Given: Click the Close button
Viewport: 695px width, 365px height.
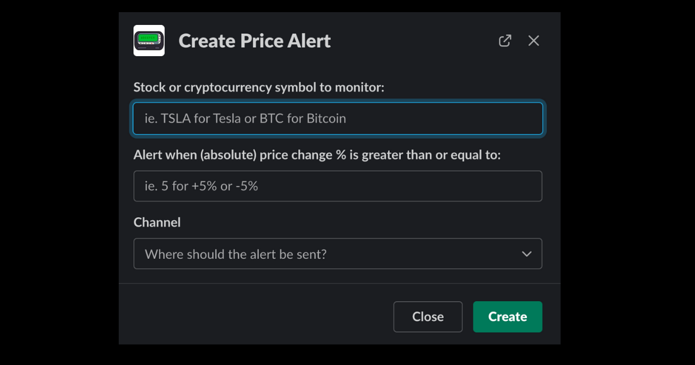Looking at the screenshot, I should (x=428, y=316).
